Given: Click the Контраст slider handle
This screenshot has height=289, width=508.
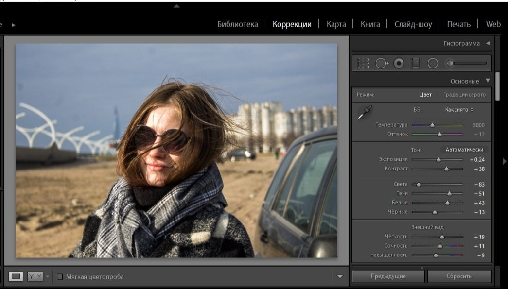Looking at the screenshot, I should [x=446, y=169].
